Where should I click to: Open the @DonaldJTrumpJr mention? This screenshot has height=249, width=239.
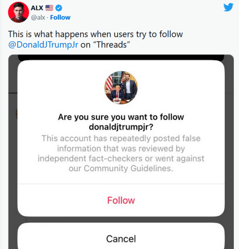click(x=43, y=45)
